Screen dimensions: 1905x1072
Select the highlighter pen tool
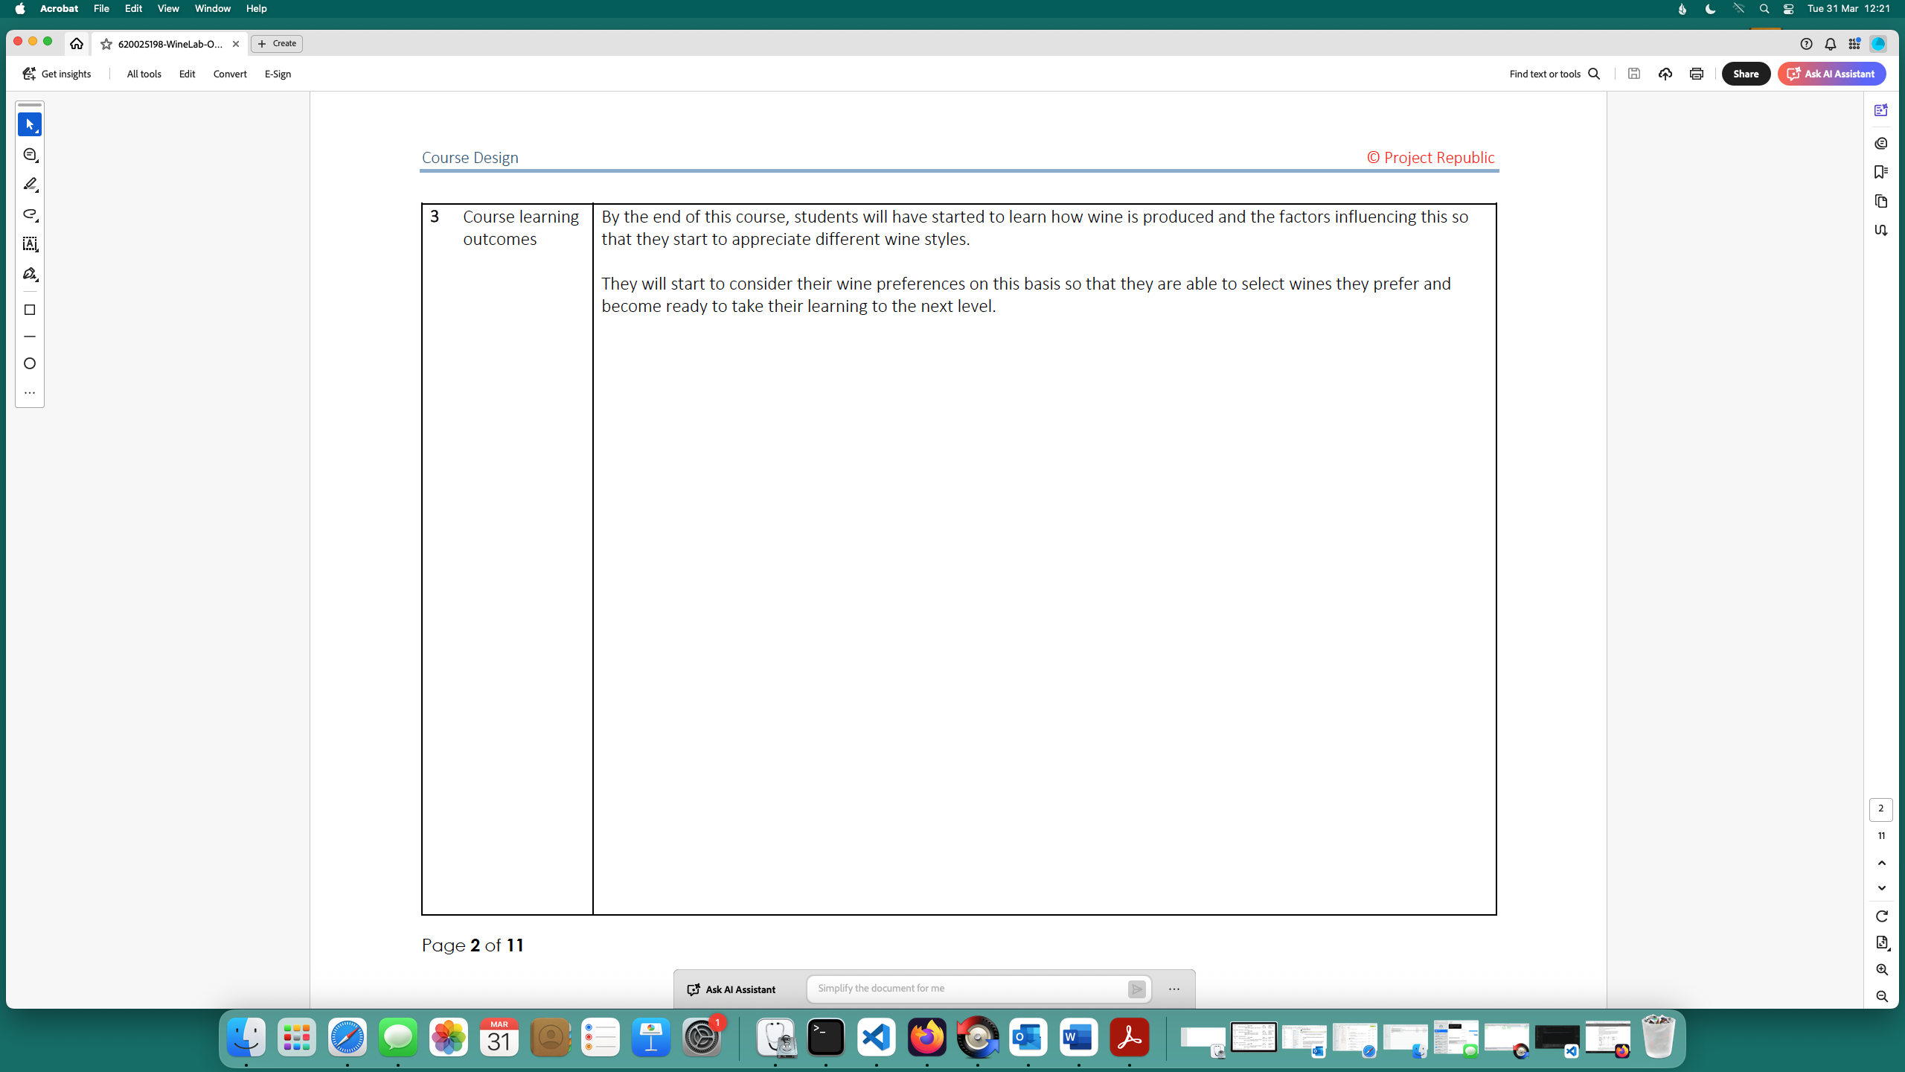pos(30,184)
